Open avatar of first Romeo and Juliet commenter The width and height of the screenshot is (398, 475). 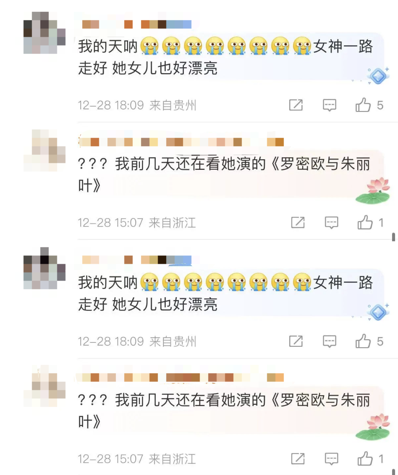pyautogui.click(x=45, y=150)
